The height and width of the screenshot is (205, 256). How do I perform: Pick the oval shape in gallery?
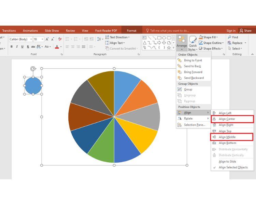[x=164, y=38]
